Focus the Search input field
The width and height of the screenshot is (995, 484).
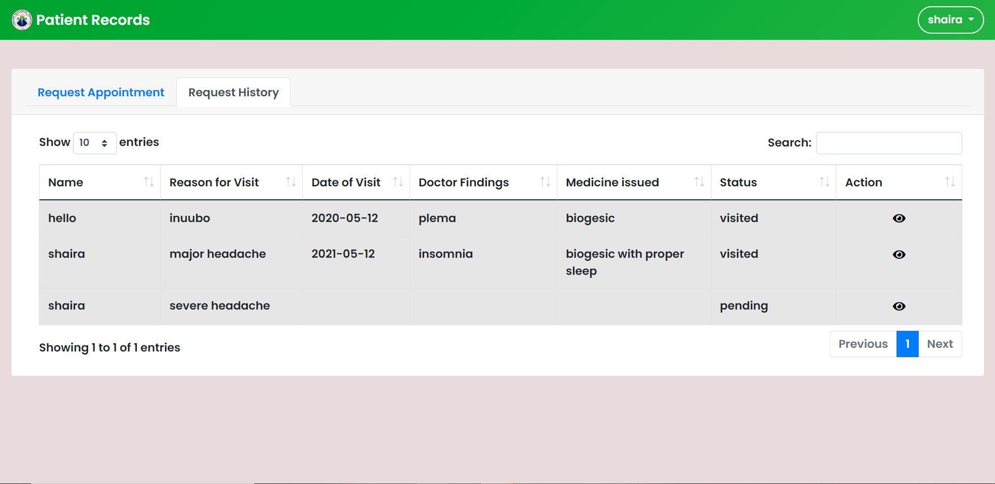889,143
